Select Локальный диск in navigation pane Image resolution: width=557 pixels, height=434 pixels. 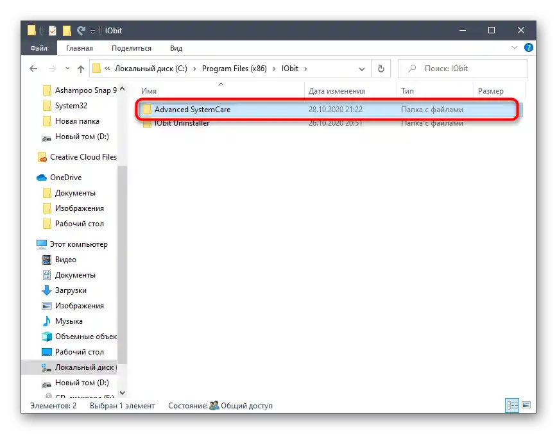coord(84,367)
